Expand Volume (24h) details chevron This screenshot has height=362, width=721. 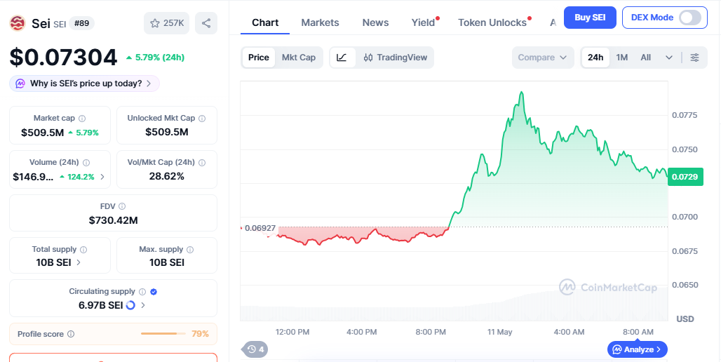click(102, 177)
